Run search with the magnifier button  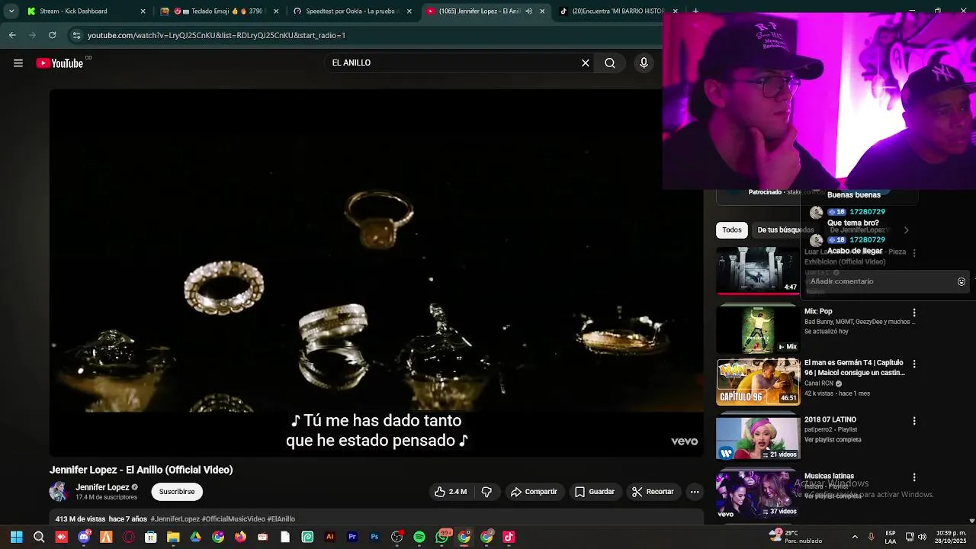point(610,63)
